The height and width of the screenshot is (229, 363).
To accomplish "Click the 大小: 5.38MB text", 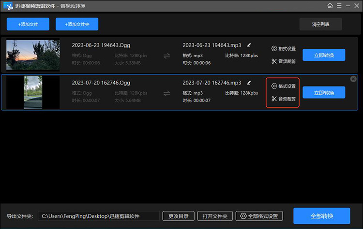I will point(128,63).
